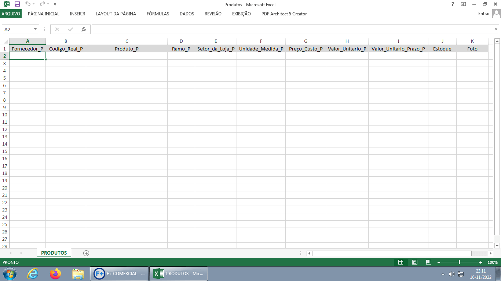Image resolution: width=501 pixels, height=281 pixels.
Task: Click the zoom slider handle
Action: coord(460,262)
